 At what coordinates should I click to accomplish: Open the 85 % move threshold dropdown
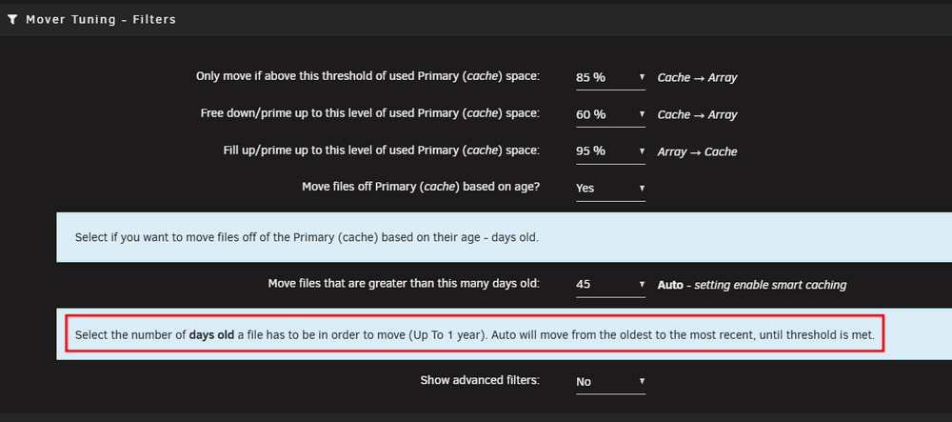(x=610, y=78)
